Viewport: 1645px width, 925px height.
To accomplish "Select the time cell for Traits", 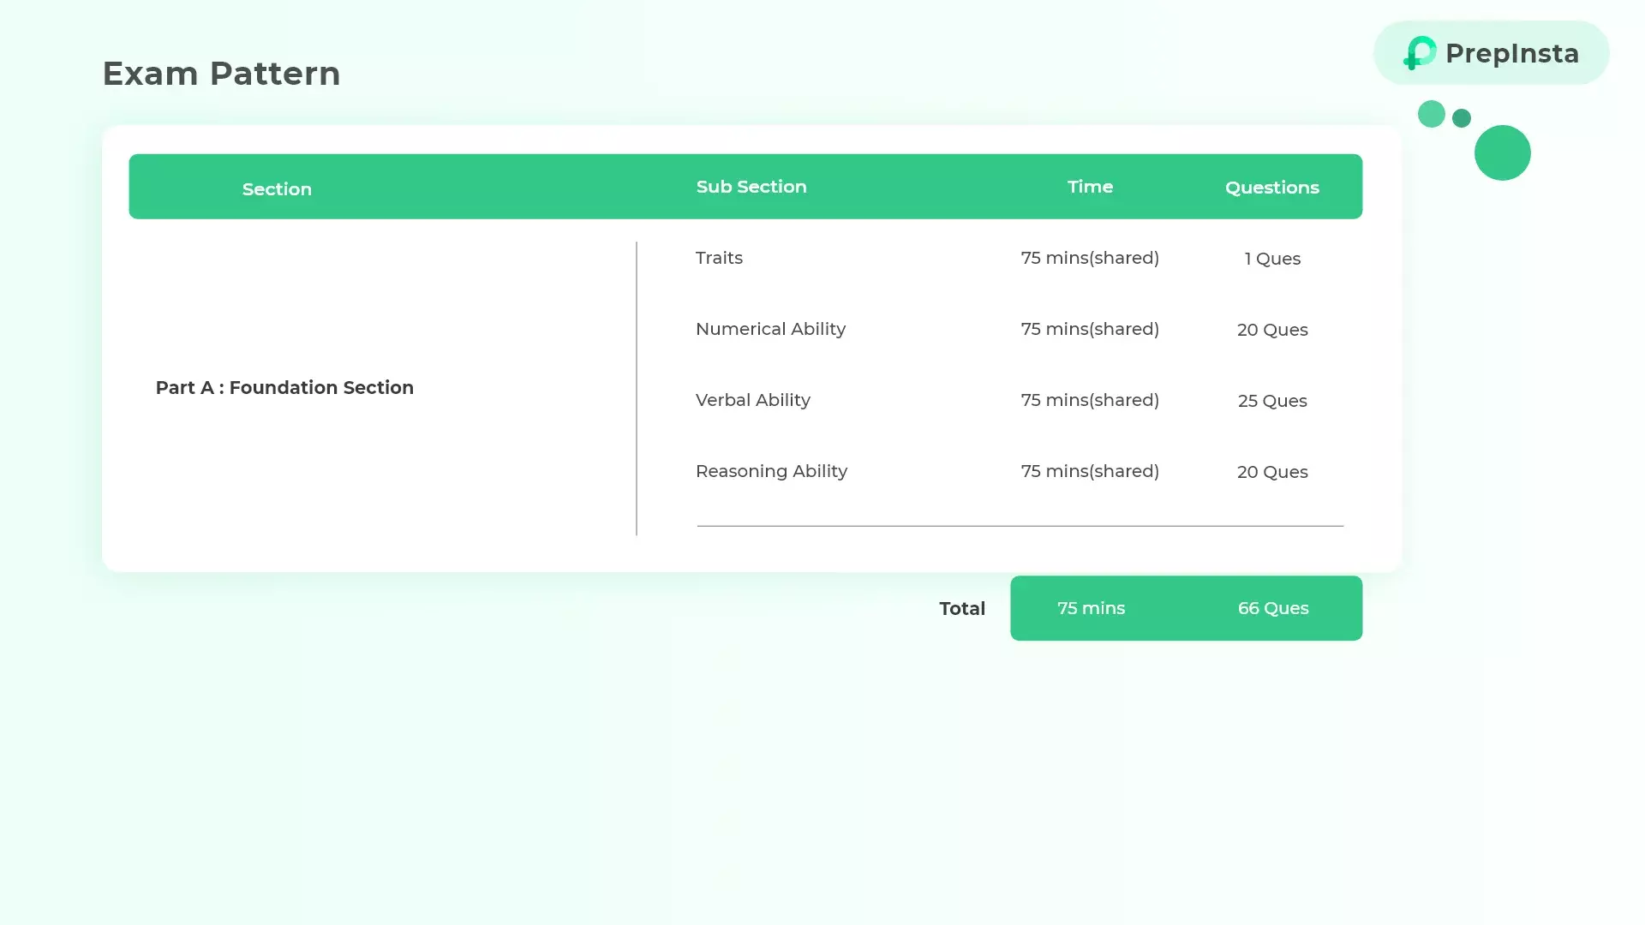I will point(1090,258).
